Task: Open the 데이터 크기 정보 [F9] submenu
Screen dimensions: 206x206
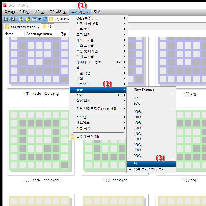Action: point(98,62)
